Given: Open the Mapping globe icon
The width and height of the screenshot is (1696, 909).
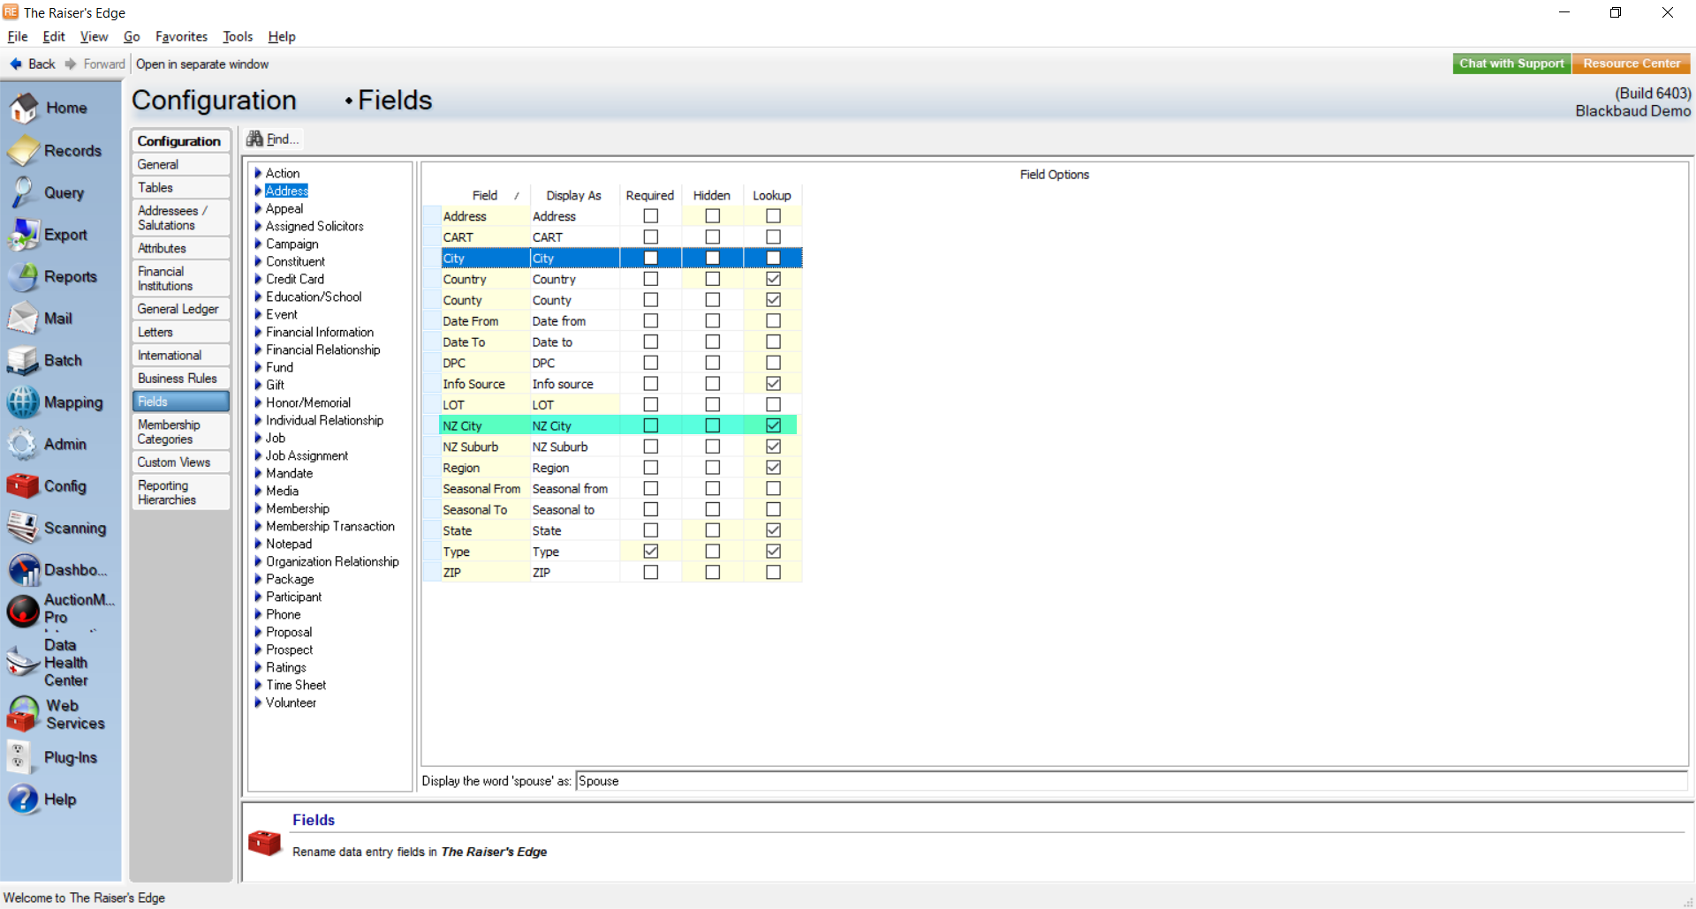Looking at the screenshot, I should click(x=23, y=402).
